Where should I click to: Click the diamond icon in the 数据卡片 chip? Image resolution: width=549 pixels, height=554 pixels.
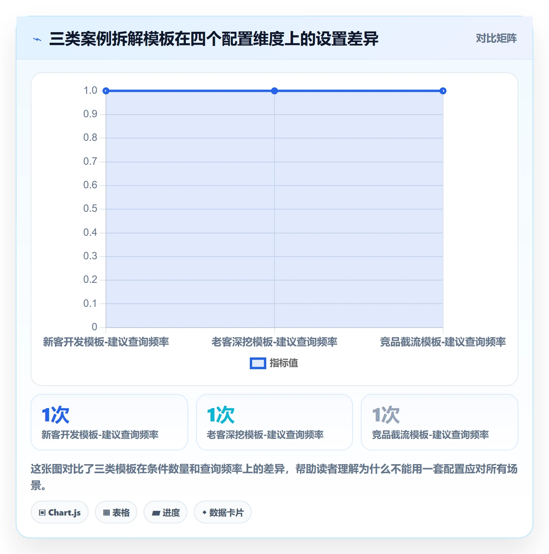click(x=204, y=512)
